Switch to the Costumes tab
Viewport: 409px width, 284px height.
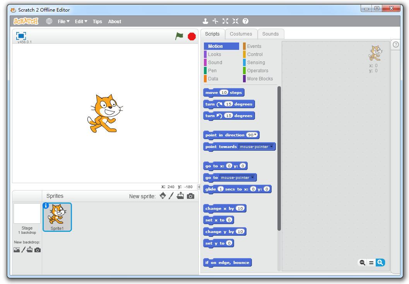point(241,34)
